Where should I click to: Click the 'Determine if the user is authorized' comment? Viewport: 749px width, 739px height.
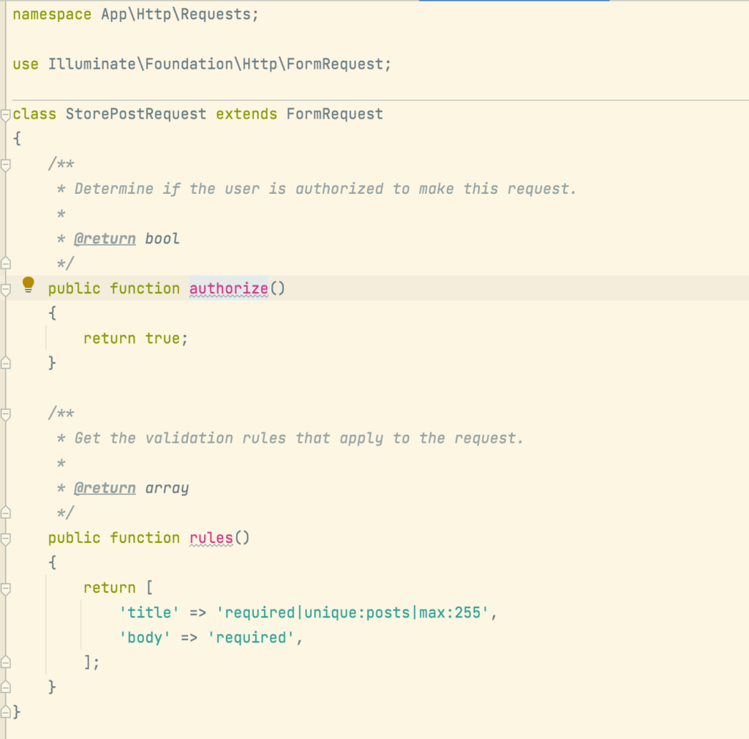[325, 189]
